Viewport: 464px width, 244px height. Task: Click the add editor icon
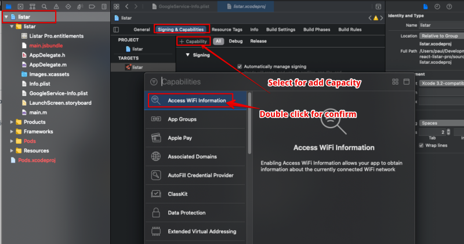(378, 6)
